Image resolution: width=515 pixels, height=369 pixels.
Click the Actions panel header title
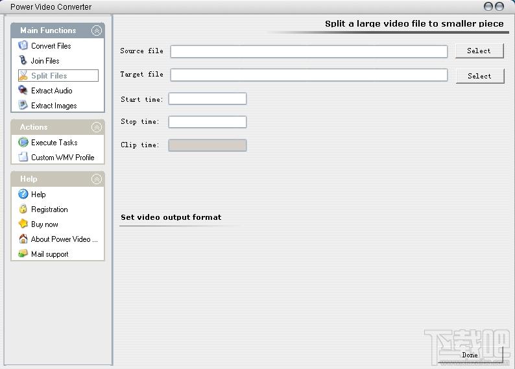tap(34, 126)
